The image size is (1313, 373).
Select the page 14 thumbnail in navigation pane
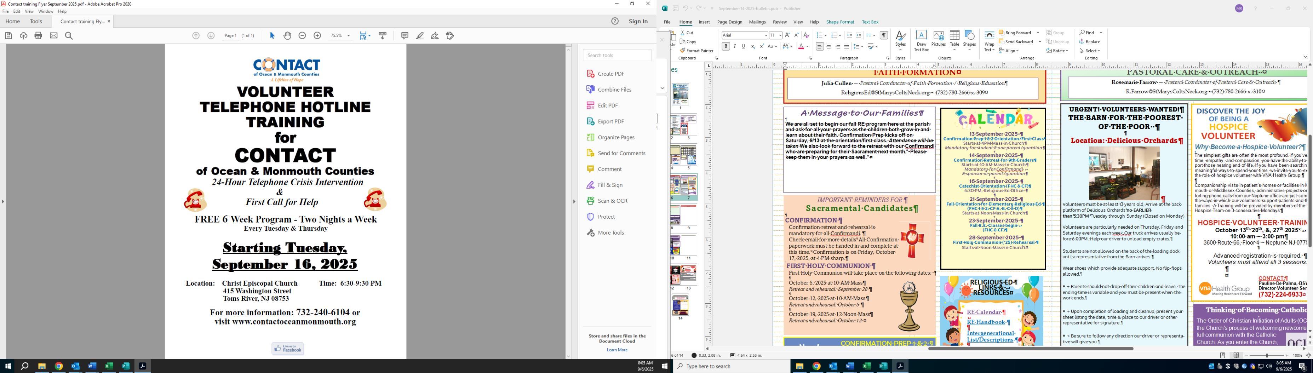tap(681, 305)
